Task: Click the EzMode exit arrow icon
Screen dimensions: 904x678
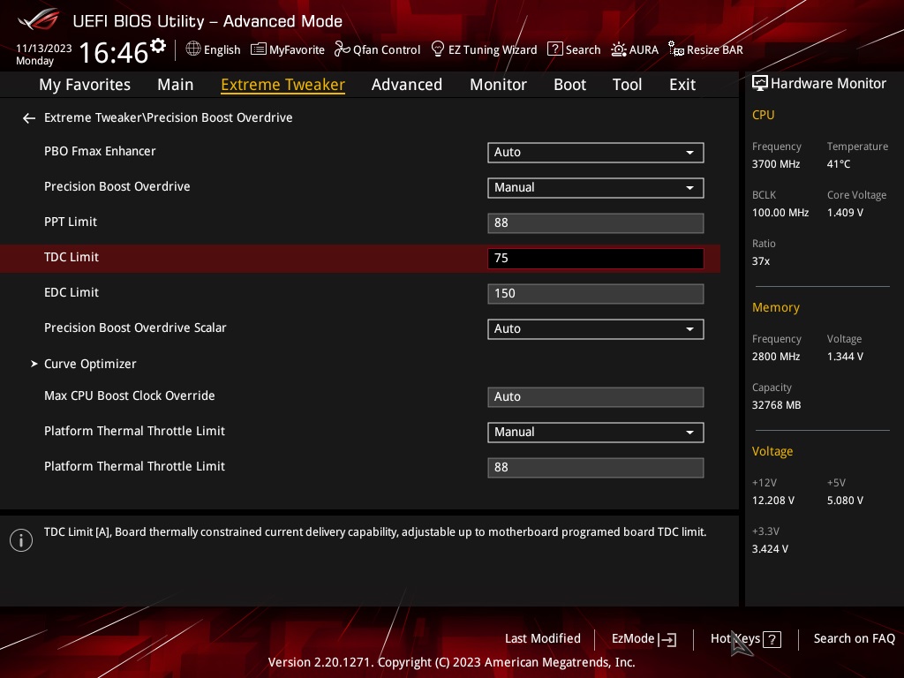Action: [667, 639]
